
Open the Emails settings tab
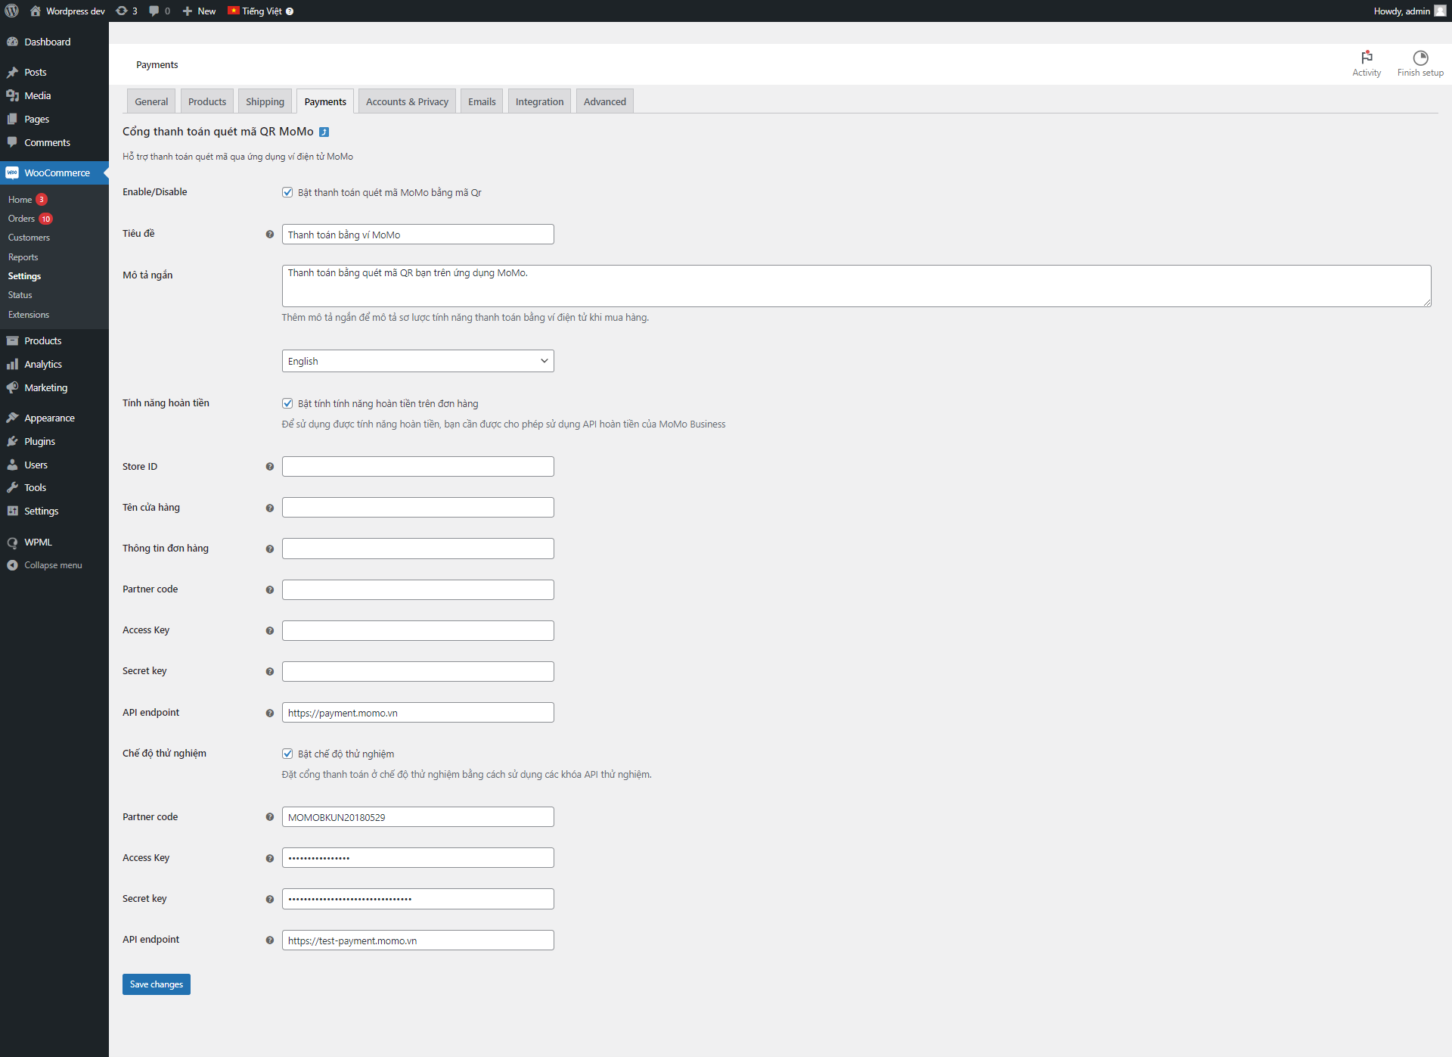point(482,101)
